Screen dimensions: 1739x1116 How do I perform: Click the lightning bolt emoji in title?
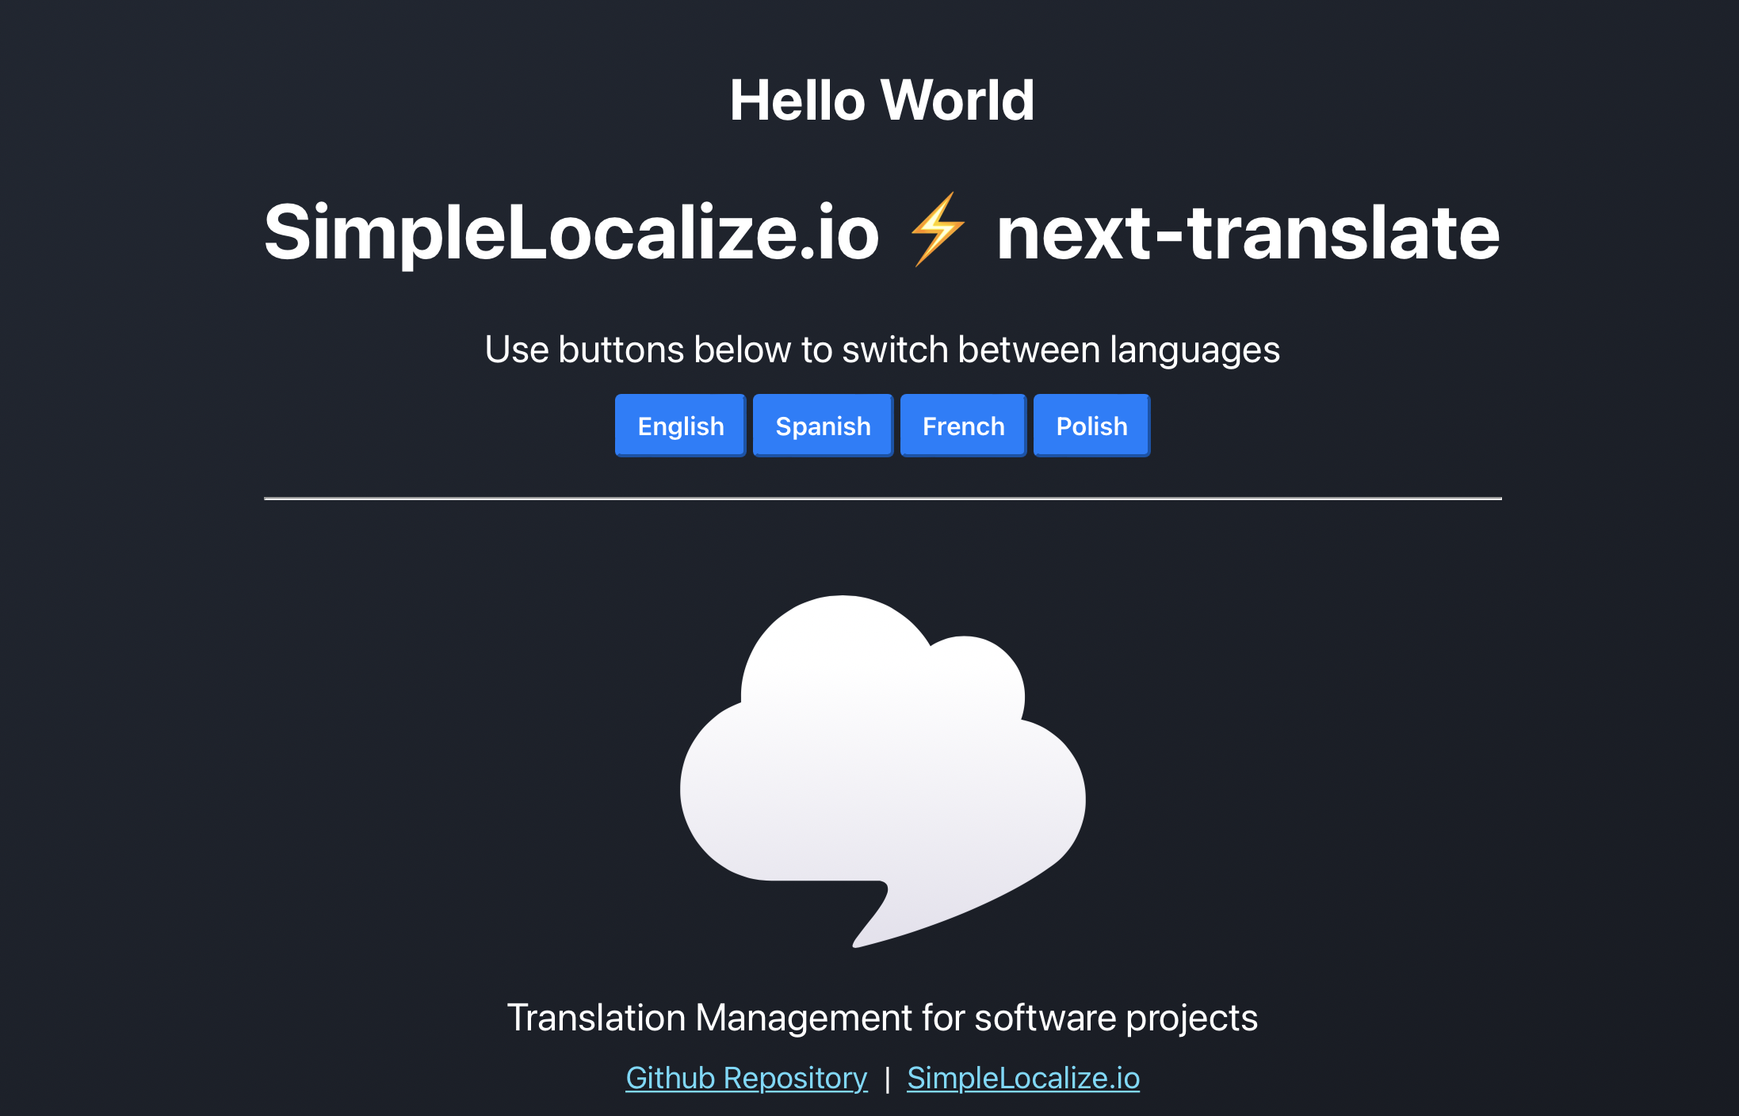(938, 230)
